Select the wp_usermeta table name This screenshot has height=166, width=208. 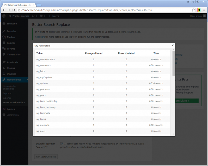click(43, 125)
